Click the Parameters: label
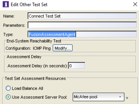 point(14,25)
